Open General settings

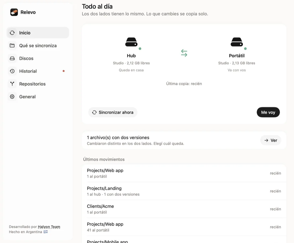pos(38,97)
